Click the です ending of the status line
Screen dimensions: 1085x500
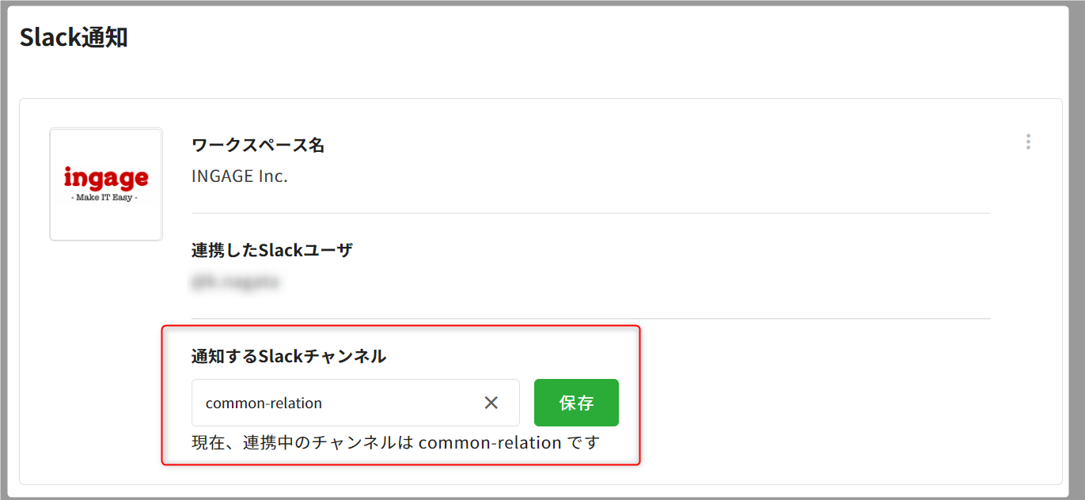click(x=584, y=442)
